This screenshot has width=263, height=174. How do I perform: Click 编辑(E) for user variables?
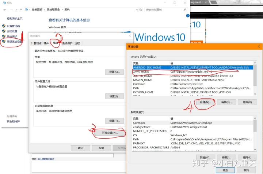coord(226,102)
